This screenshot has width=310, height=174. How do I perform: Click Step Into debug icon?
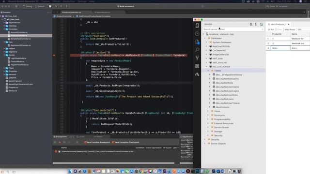coord(61,6)
